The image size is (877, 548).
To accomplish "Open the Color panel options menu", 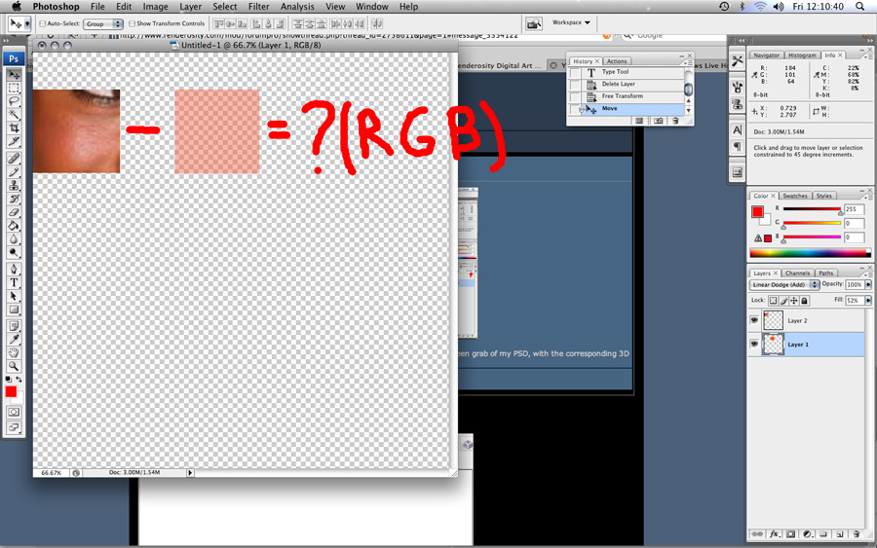I will (866, 196).
